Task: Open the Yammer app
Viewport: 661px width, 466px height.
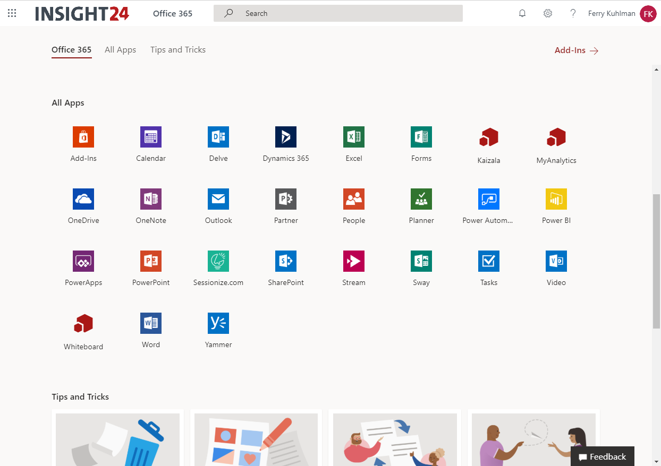Action: [x=218, y=323]
